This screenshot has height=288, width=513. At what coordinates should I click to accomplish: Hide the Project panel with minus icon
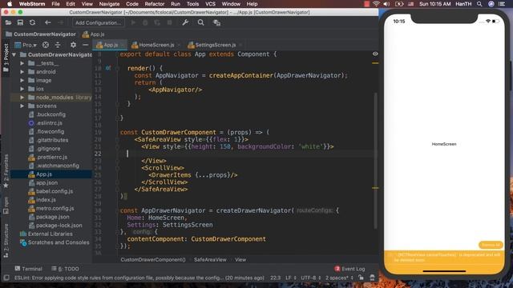pyautogui.click(x=86, y=45)
